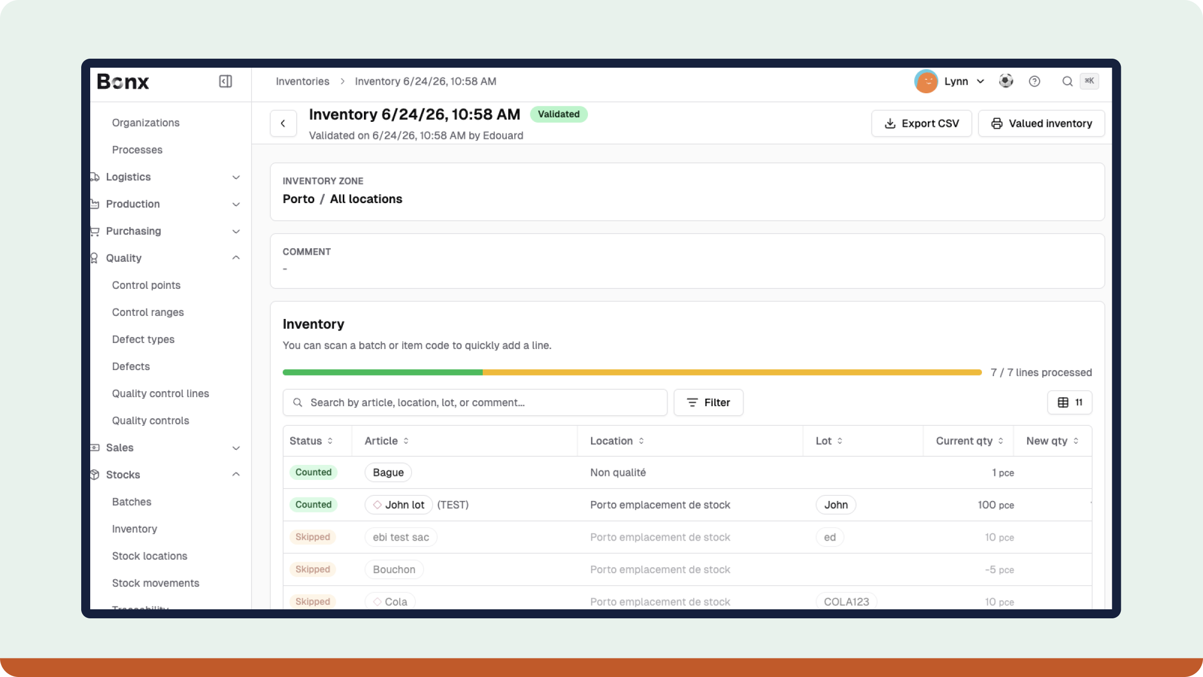The image size is (1203, 677).
Task: Open Inventory under Stocks
Action: click(135, 529)
